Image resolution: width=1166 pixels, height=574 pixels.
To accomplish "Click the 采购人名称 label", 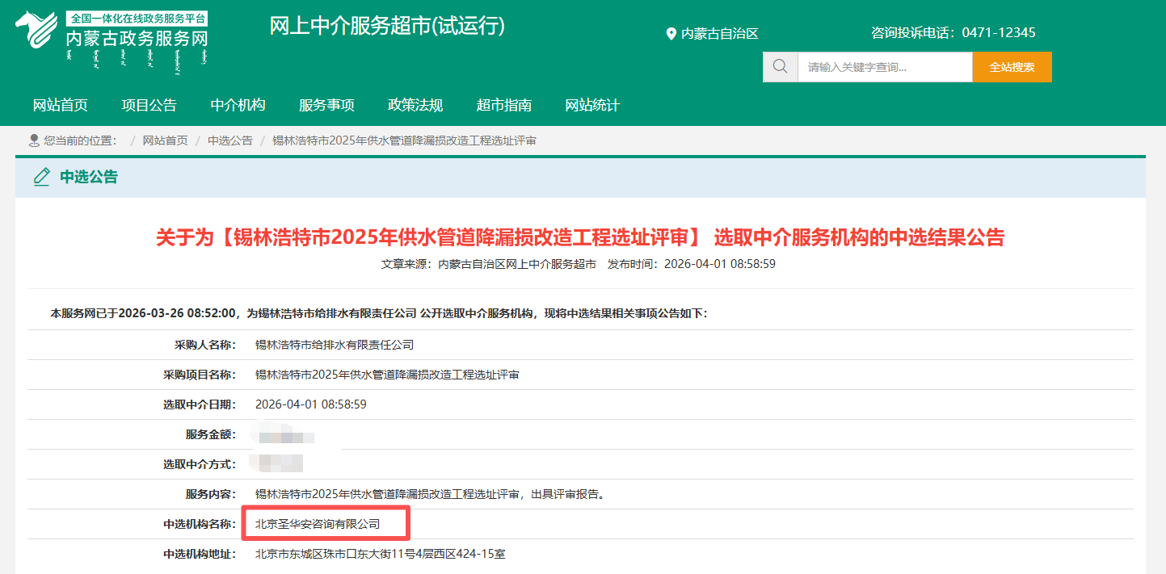I will (205, 345).
